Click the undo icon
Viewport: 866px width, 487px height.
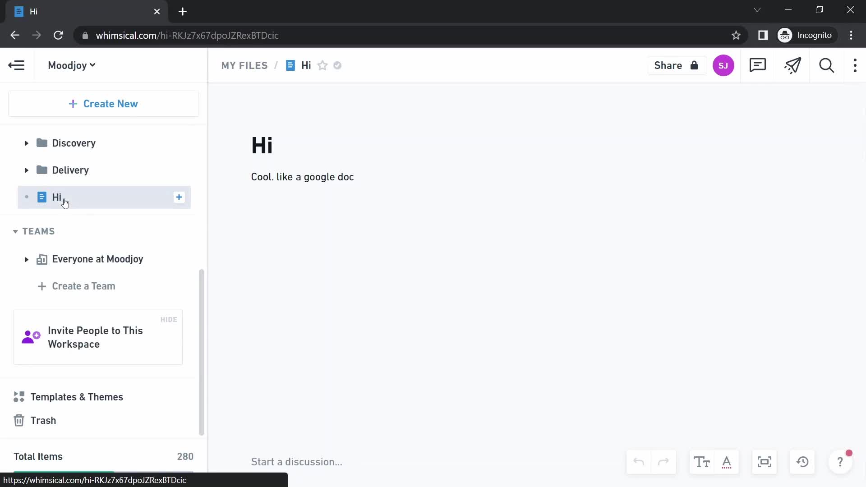(639, 463)
